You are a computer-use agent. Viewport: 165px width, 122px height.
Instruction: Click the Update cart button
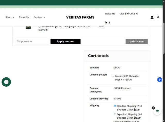(x=136, y=42)
